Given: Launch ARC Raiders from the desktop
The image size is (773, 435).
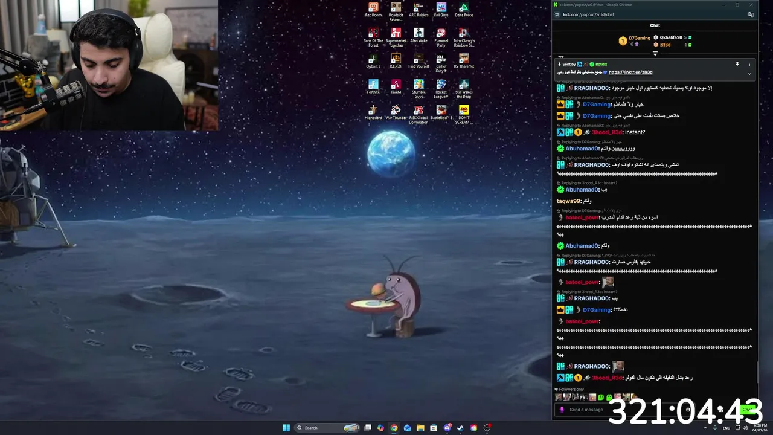Looking at the screenshot, I should point(419,10).
